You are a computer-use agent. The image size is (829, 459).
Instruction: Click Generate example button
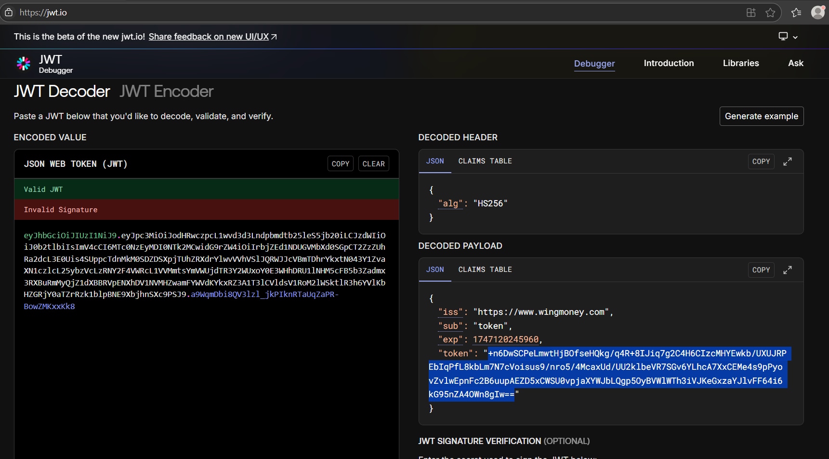[762, 116]
